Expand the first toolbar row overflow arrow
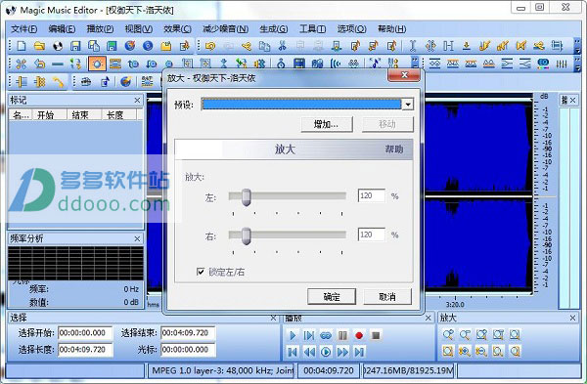587x384 pixels. click(x=577, y=46)
